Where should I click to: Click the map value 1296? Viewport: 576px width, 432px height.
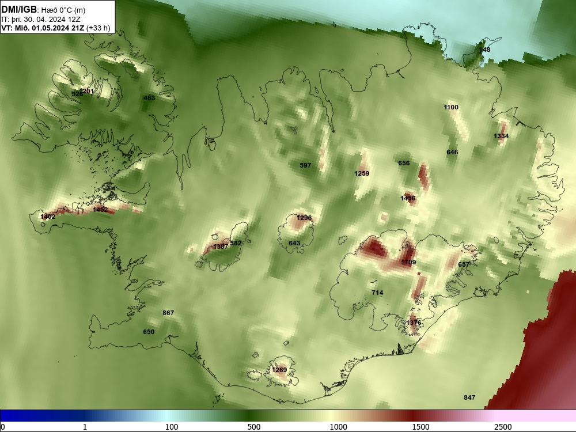tap(304, 218)
